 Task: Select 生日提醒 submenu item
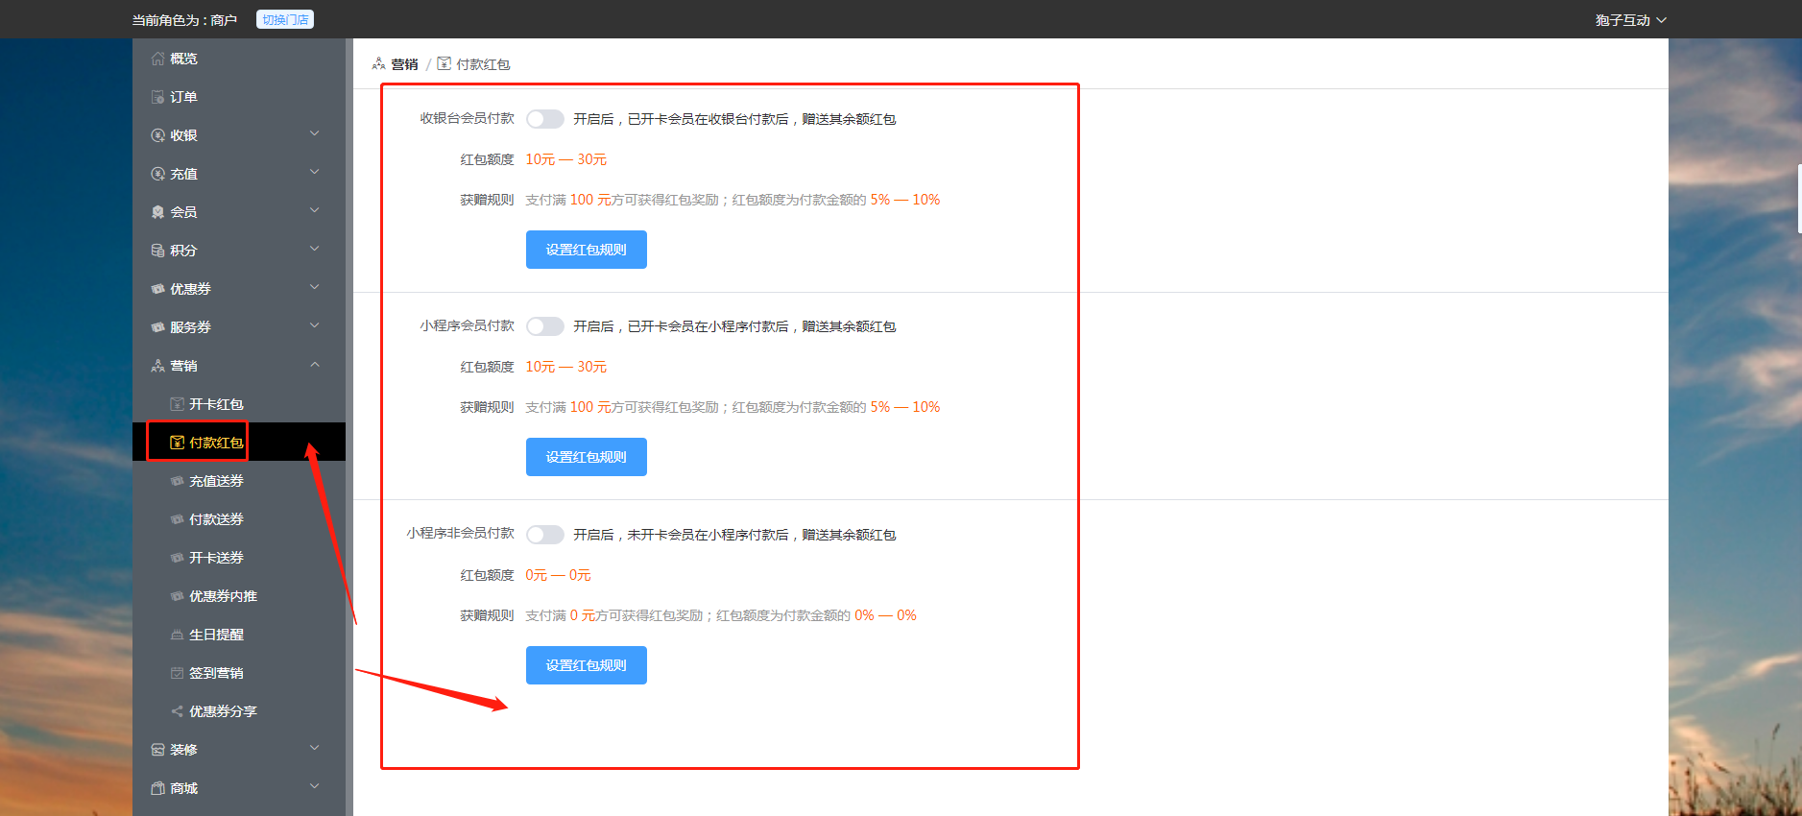[x=239, y=635]
